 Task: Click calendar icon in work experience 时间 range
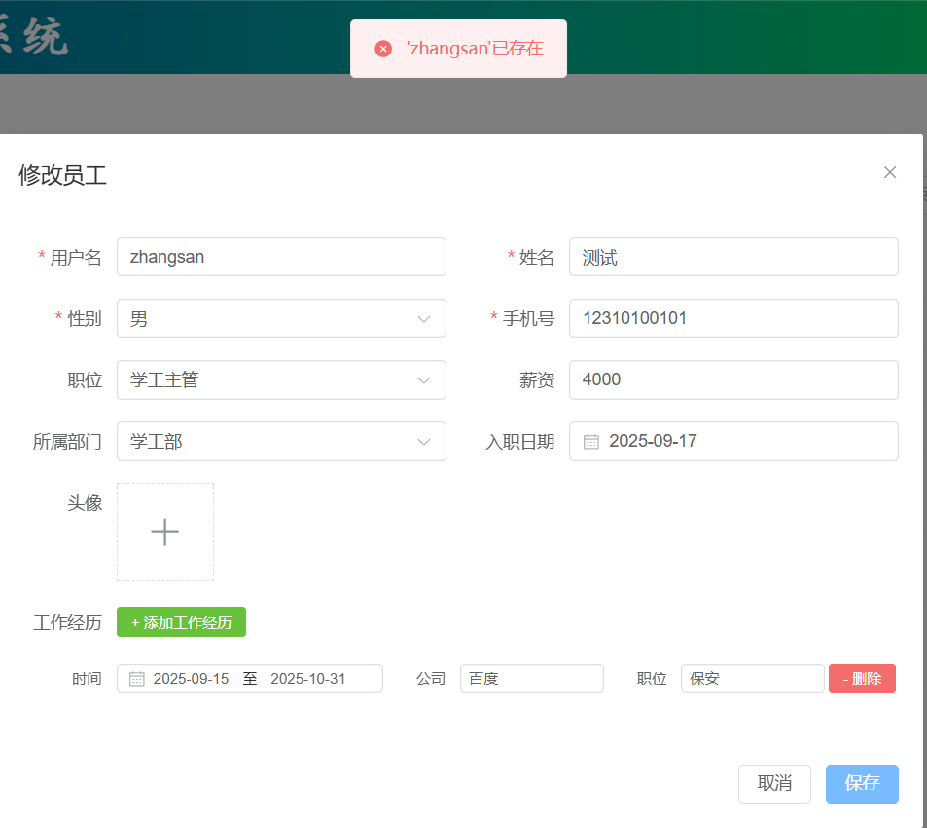137,678
